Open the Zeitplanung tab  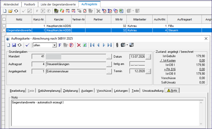(70, 91)
